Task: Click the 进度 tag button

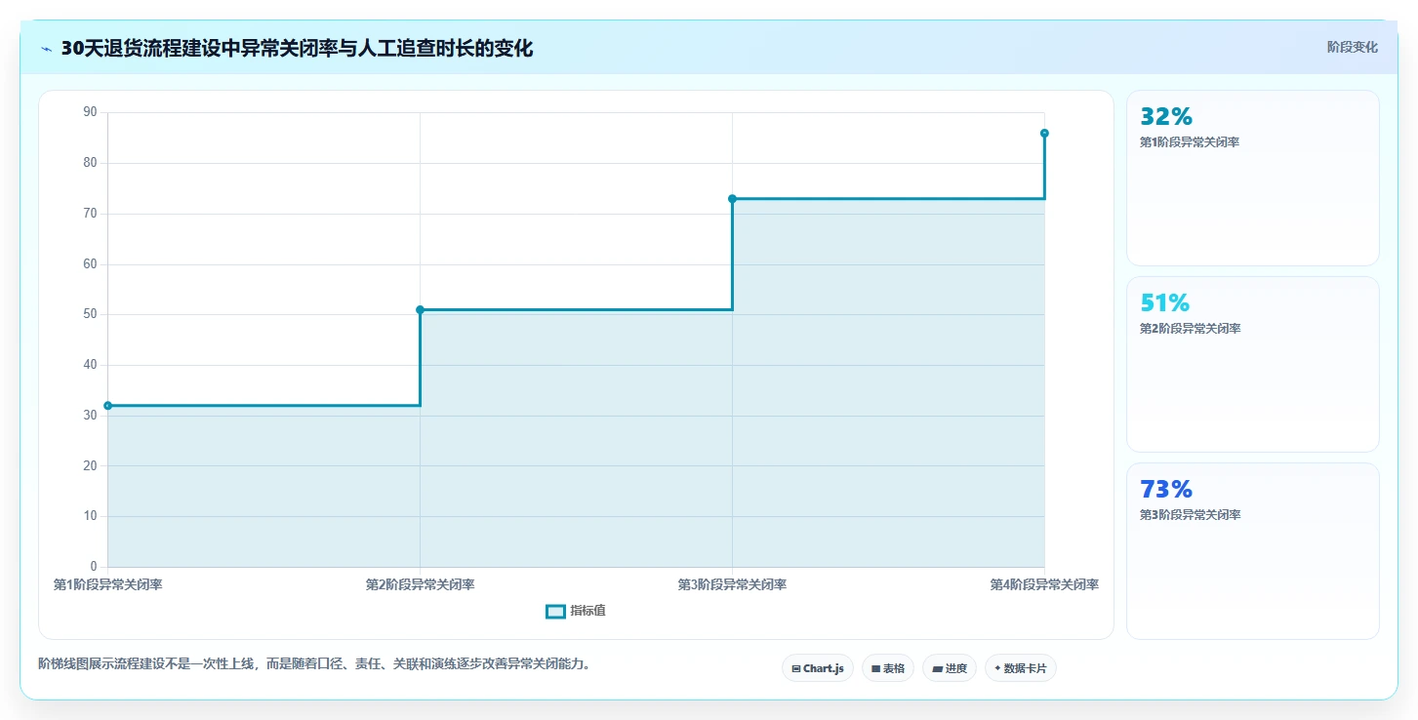Action: 950,668
